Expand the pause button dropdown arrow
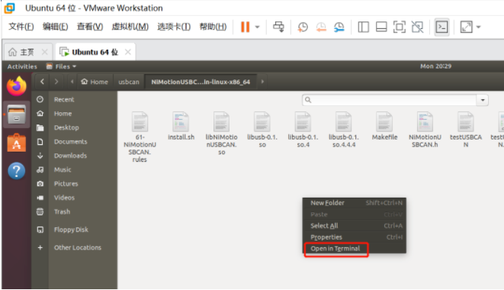Screen dimensions: 504x290 pos(257,27)
